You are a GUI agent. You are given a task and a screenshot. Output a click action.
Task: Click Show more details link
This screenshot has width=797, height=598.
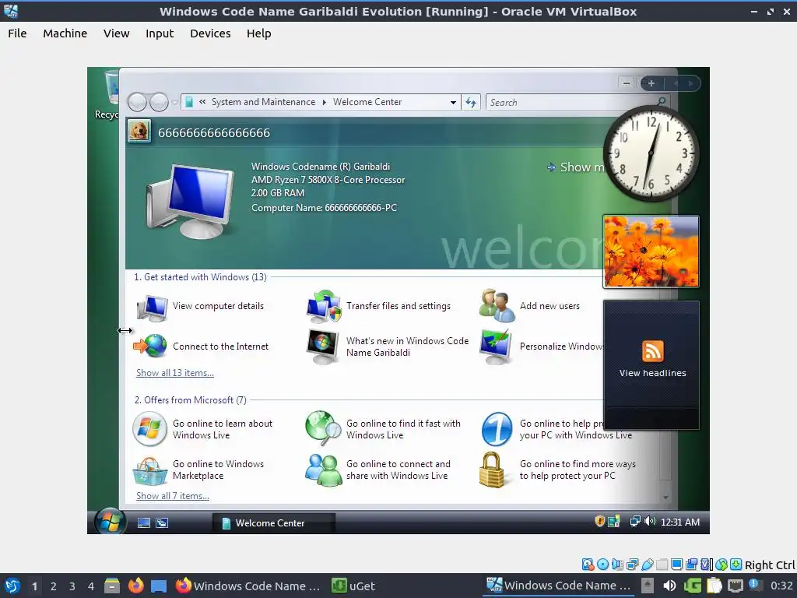point(576,167)
